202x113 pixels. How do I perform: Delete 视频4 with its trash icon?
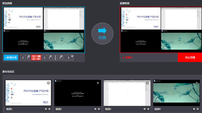tap(197, 83)
